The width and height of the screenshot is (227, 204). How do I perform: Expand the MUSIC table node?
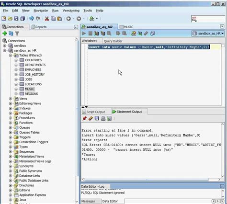click(16, 89)
